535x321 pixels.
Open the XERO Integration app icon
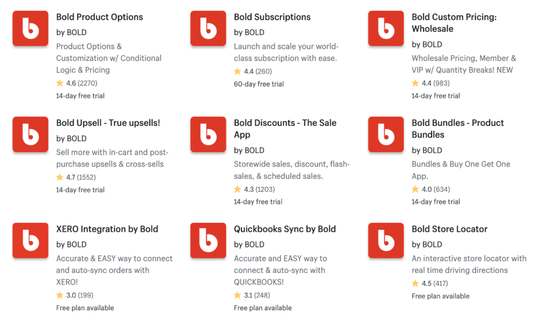pos(30,240)
